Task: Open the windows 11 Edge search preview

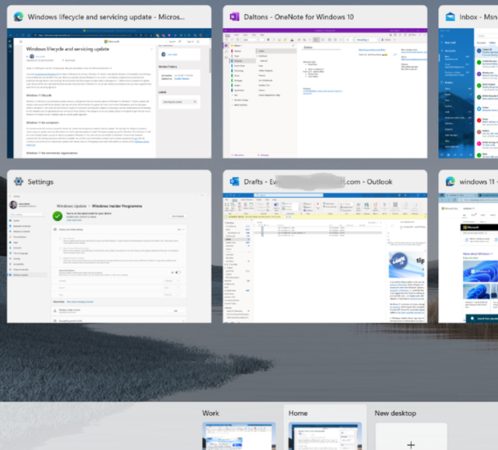Action: coord(469,258)
